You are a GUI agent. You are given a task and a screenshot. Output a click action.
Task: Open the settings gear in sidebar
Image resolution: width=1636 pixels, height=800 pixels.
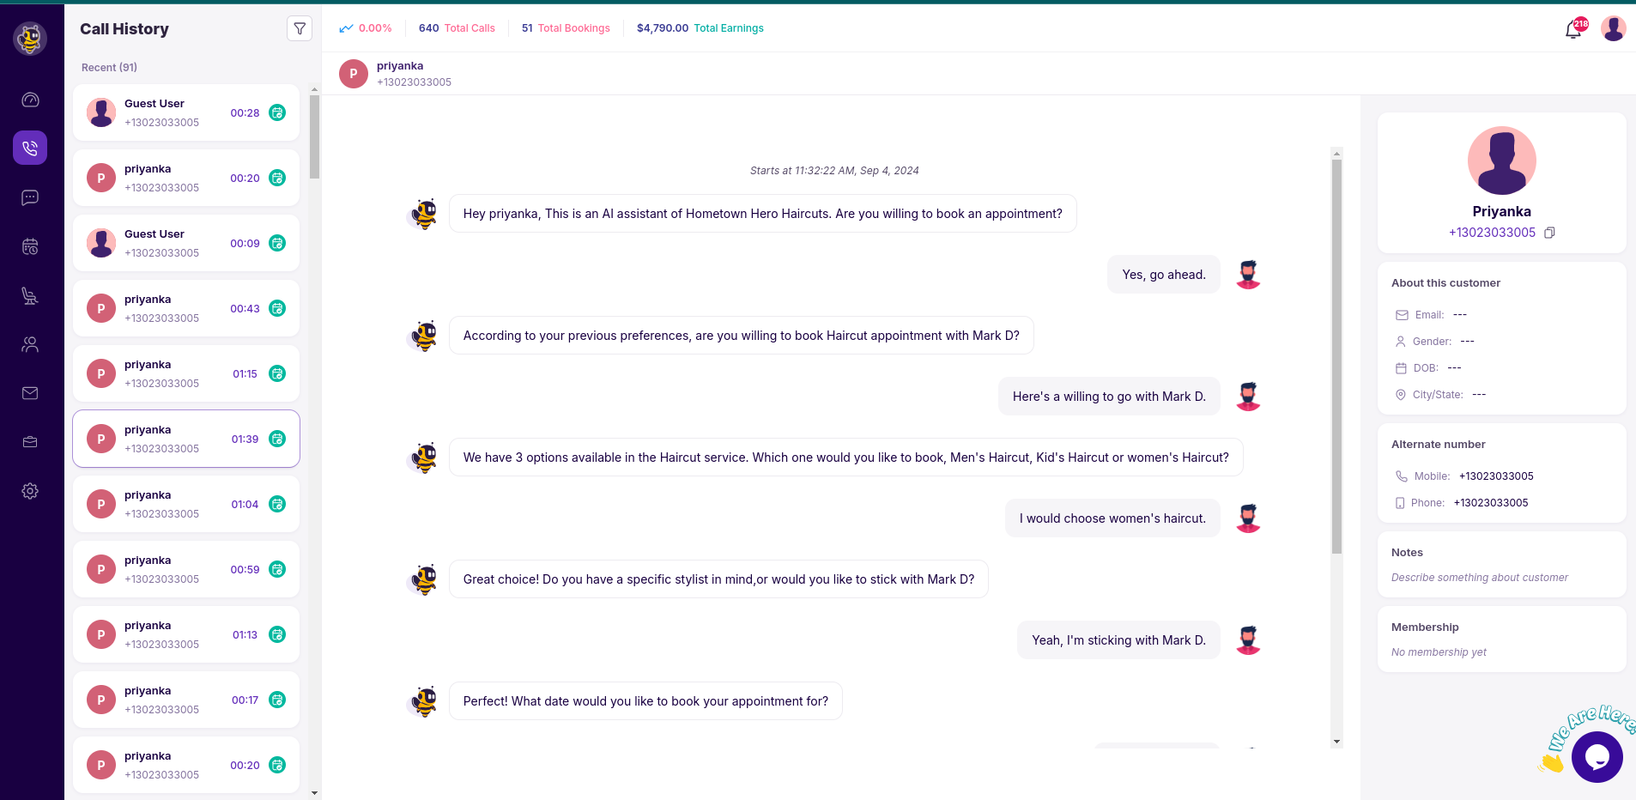(30, 491)
